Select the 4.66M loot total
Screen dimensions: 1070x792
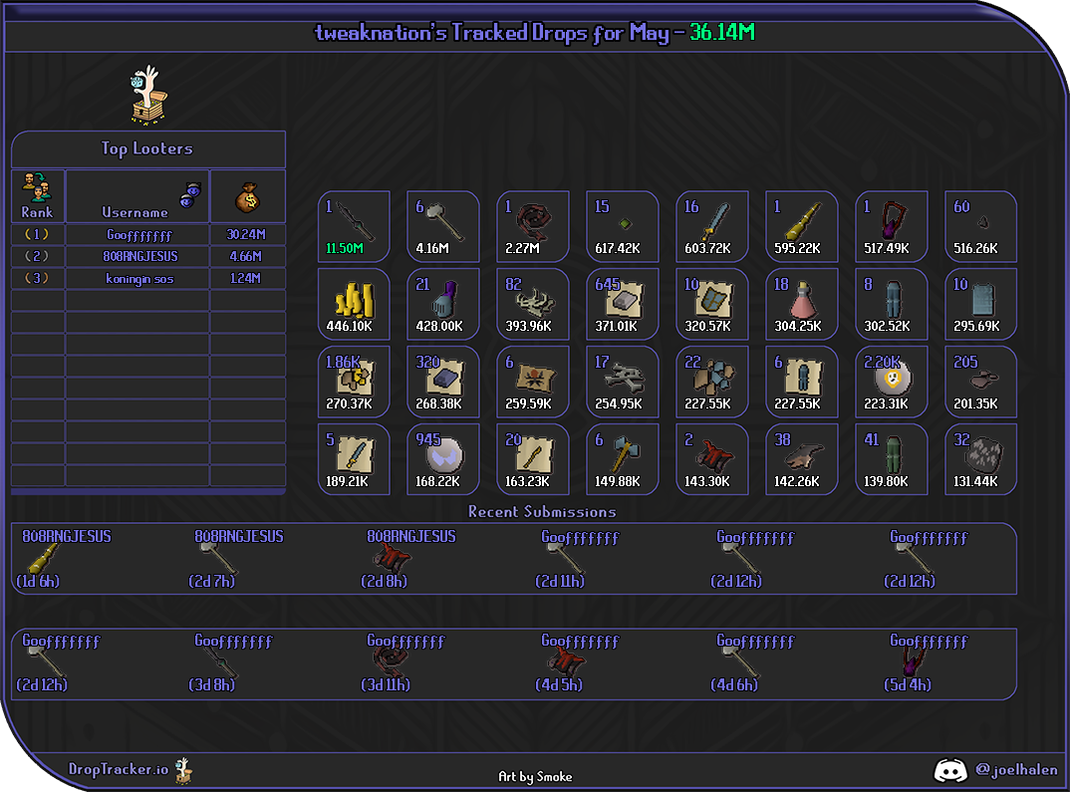tap(246, 256)
